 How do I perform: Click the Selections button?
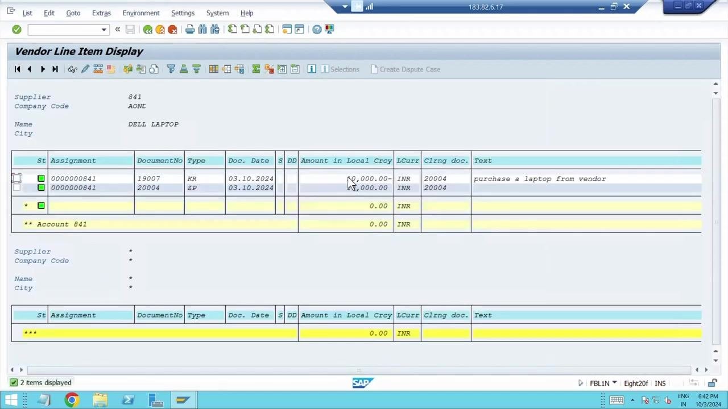tap(340, 69)
